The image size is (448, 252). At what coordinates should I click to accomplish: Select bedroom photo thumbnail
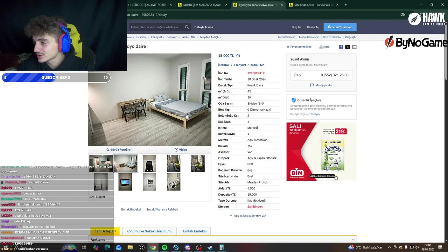coord(125,163)
